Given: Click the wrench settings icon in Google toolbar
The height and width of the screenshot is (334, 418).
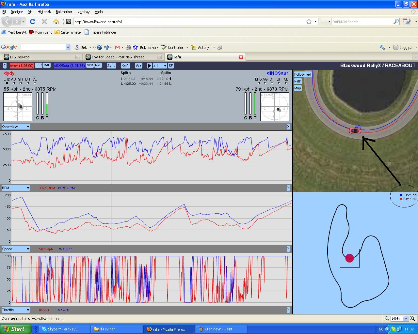Looking at the screenshot, I should coord(382,47).
